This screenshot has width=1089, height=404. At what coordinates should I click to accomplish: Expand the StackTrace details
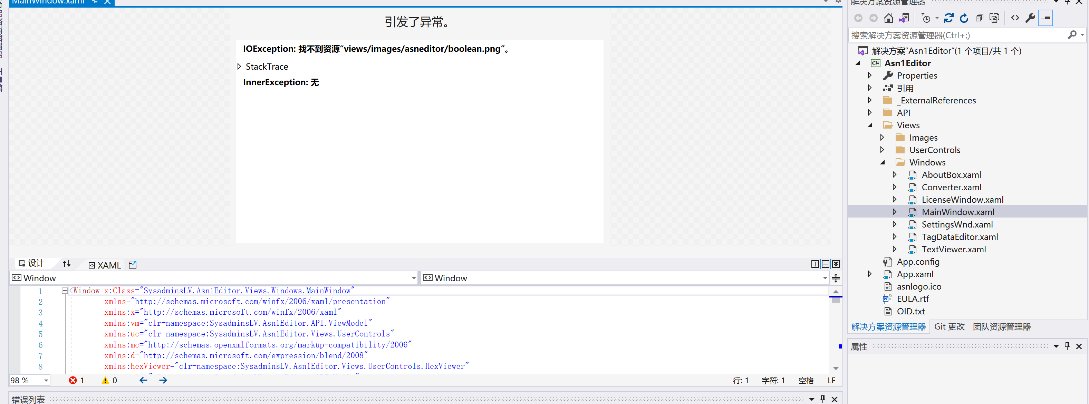click(x=239, y=66)
